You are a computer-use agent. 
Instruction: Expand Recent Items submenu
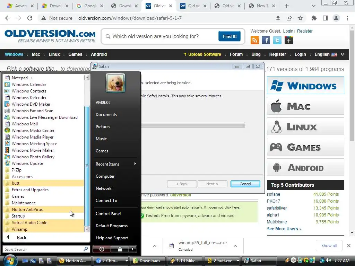point(115,164)
